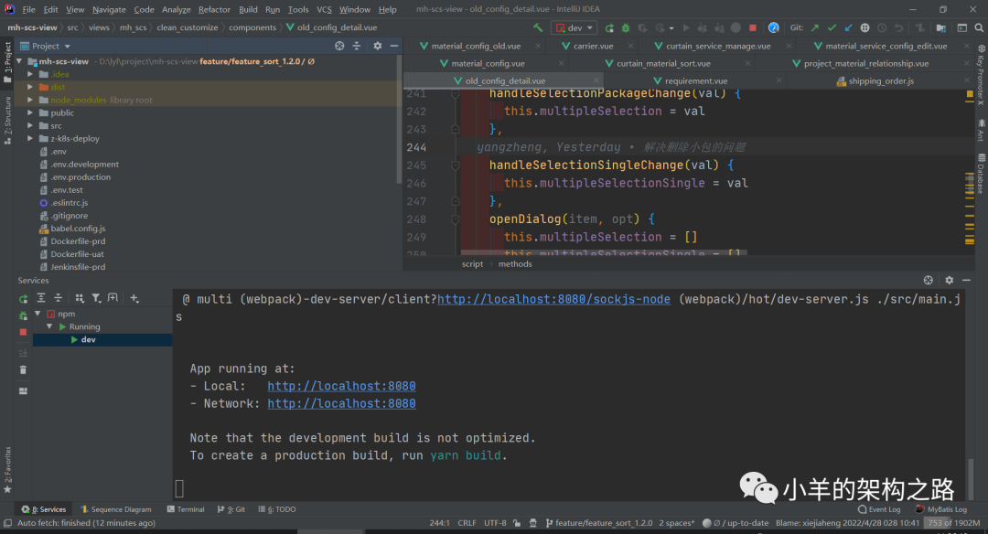The image size is (988, 534).
Task: Close the carrier.vue tab
Action: [629, 46]
